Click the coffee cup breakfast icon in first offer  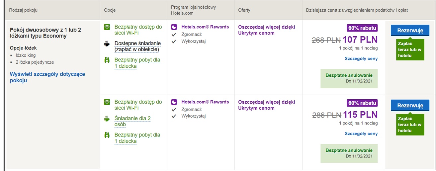(x=107, y=43)
